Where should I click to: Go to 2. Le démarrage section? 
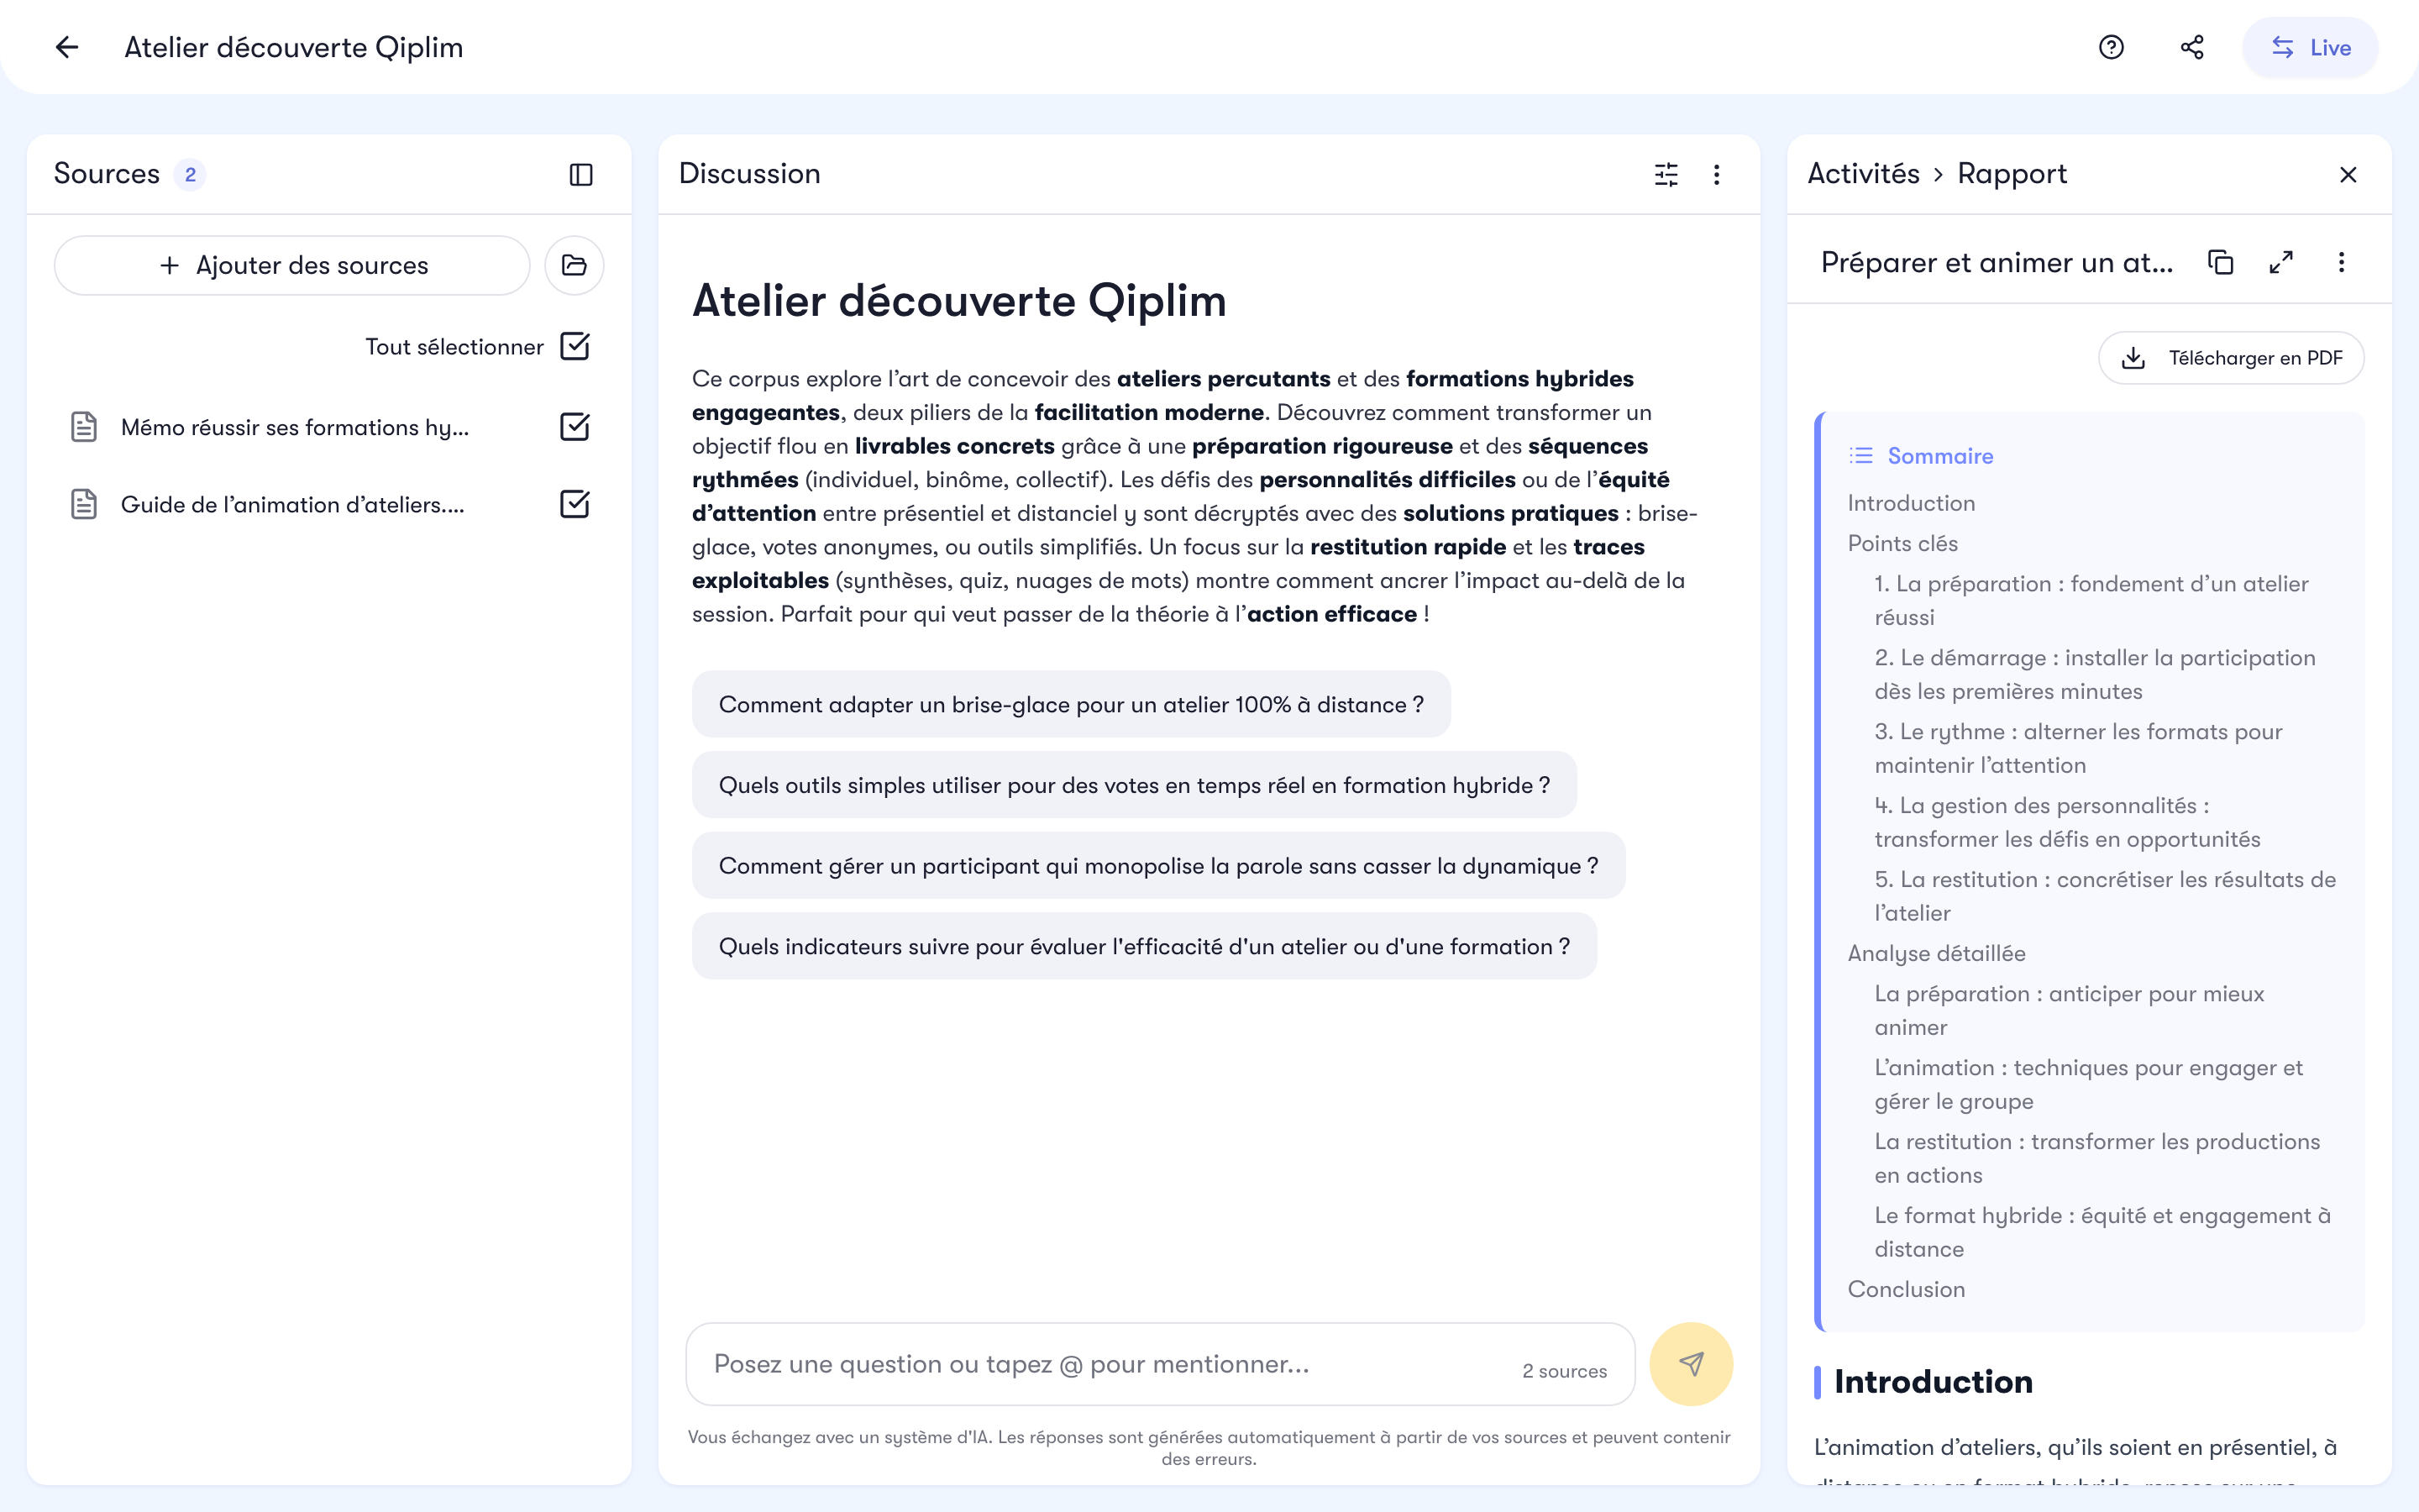[x=2095, y=674]
